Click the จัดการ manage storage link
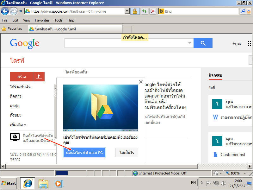Viewport: 253px width, 190px height. (15, 159)
